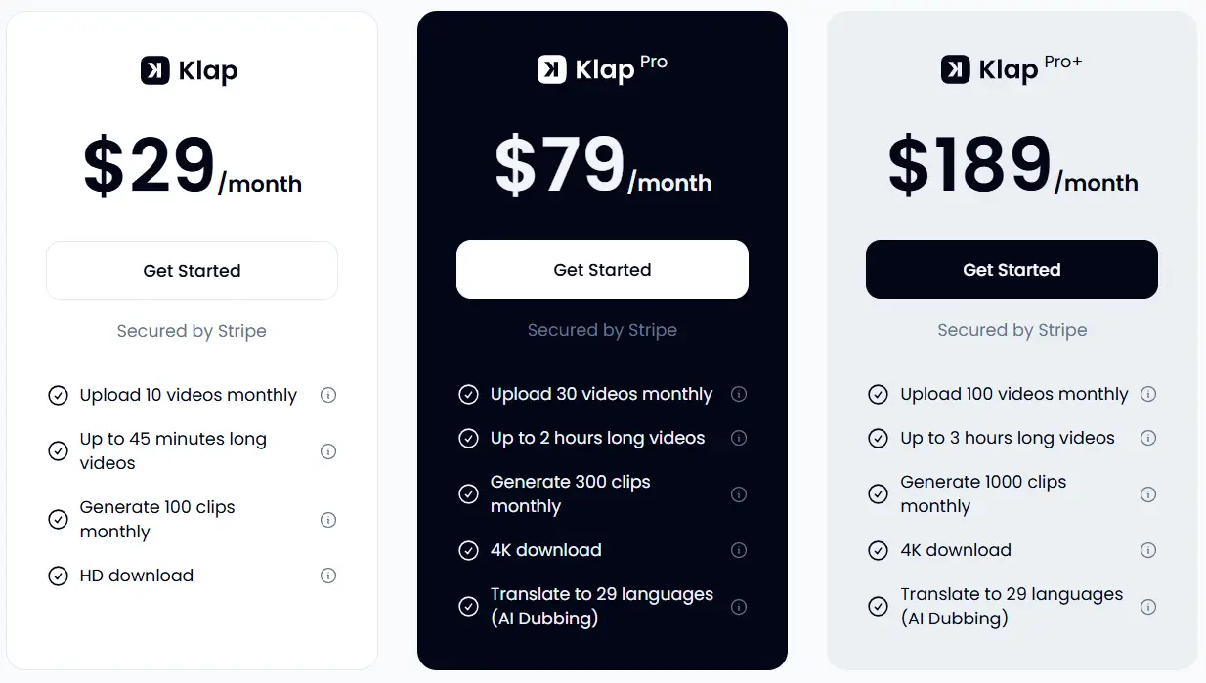Click info icon next to HD download
The image size is (1206, 683).
point(328,576)
